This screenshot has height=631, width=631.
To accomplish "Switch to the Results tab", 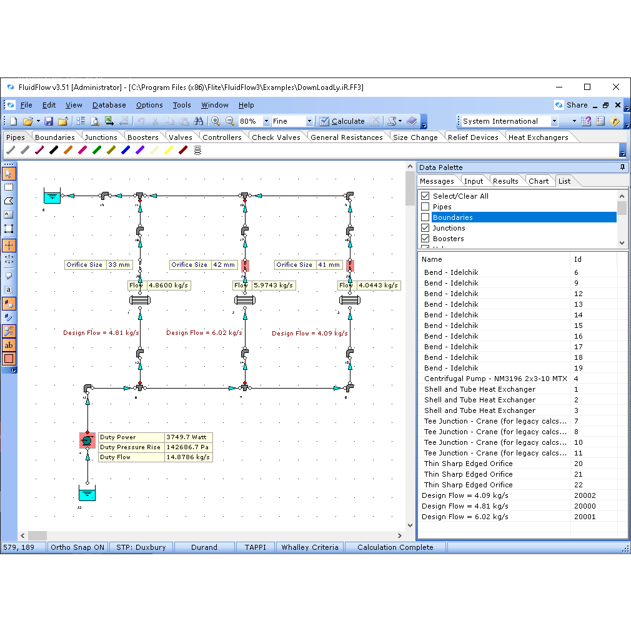I will pos(505,181).
